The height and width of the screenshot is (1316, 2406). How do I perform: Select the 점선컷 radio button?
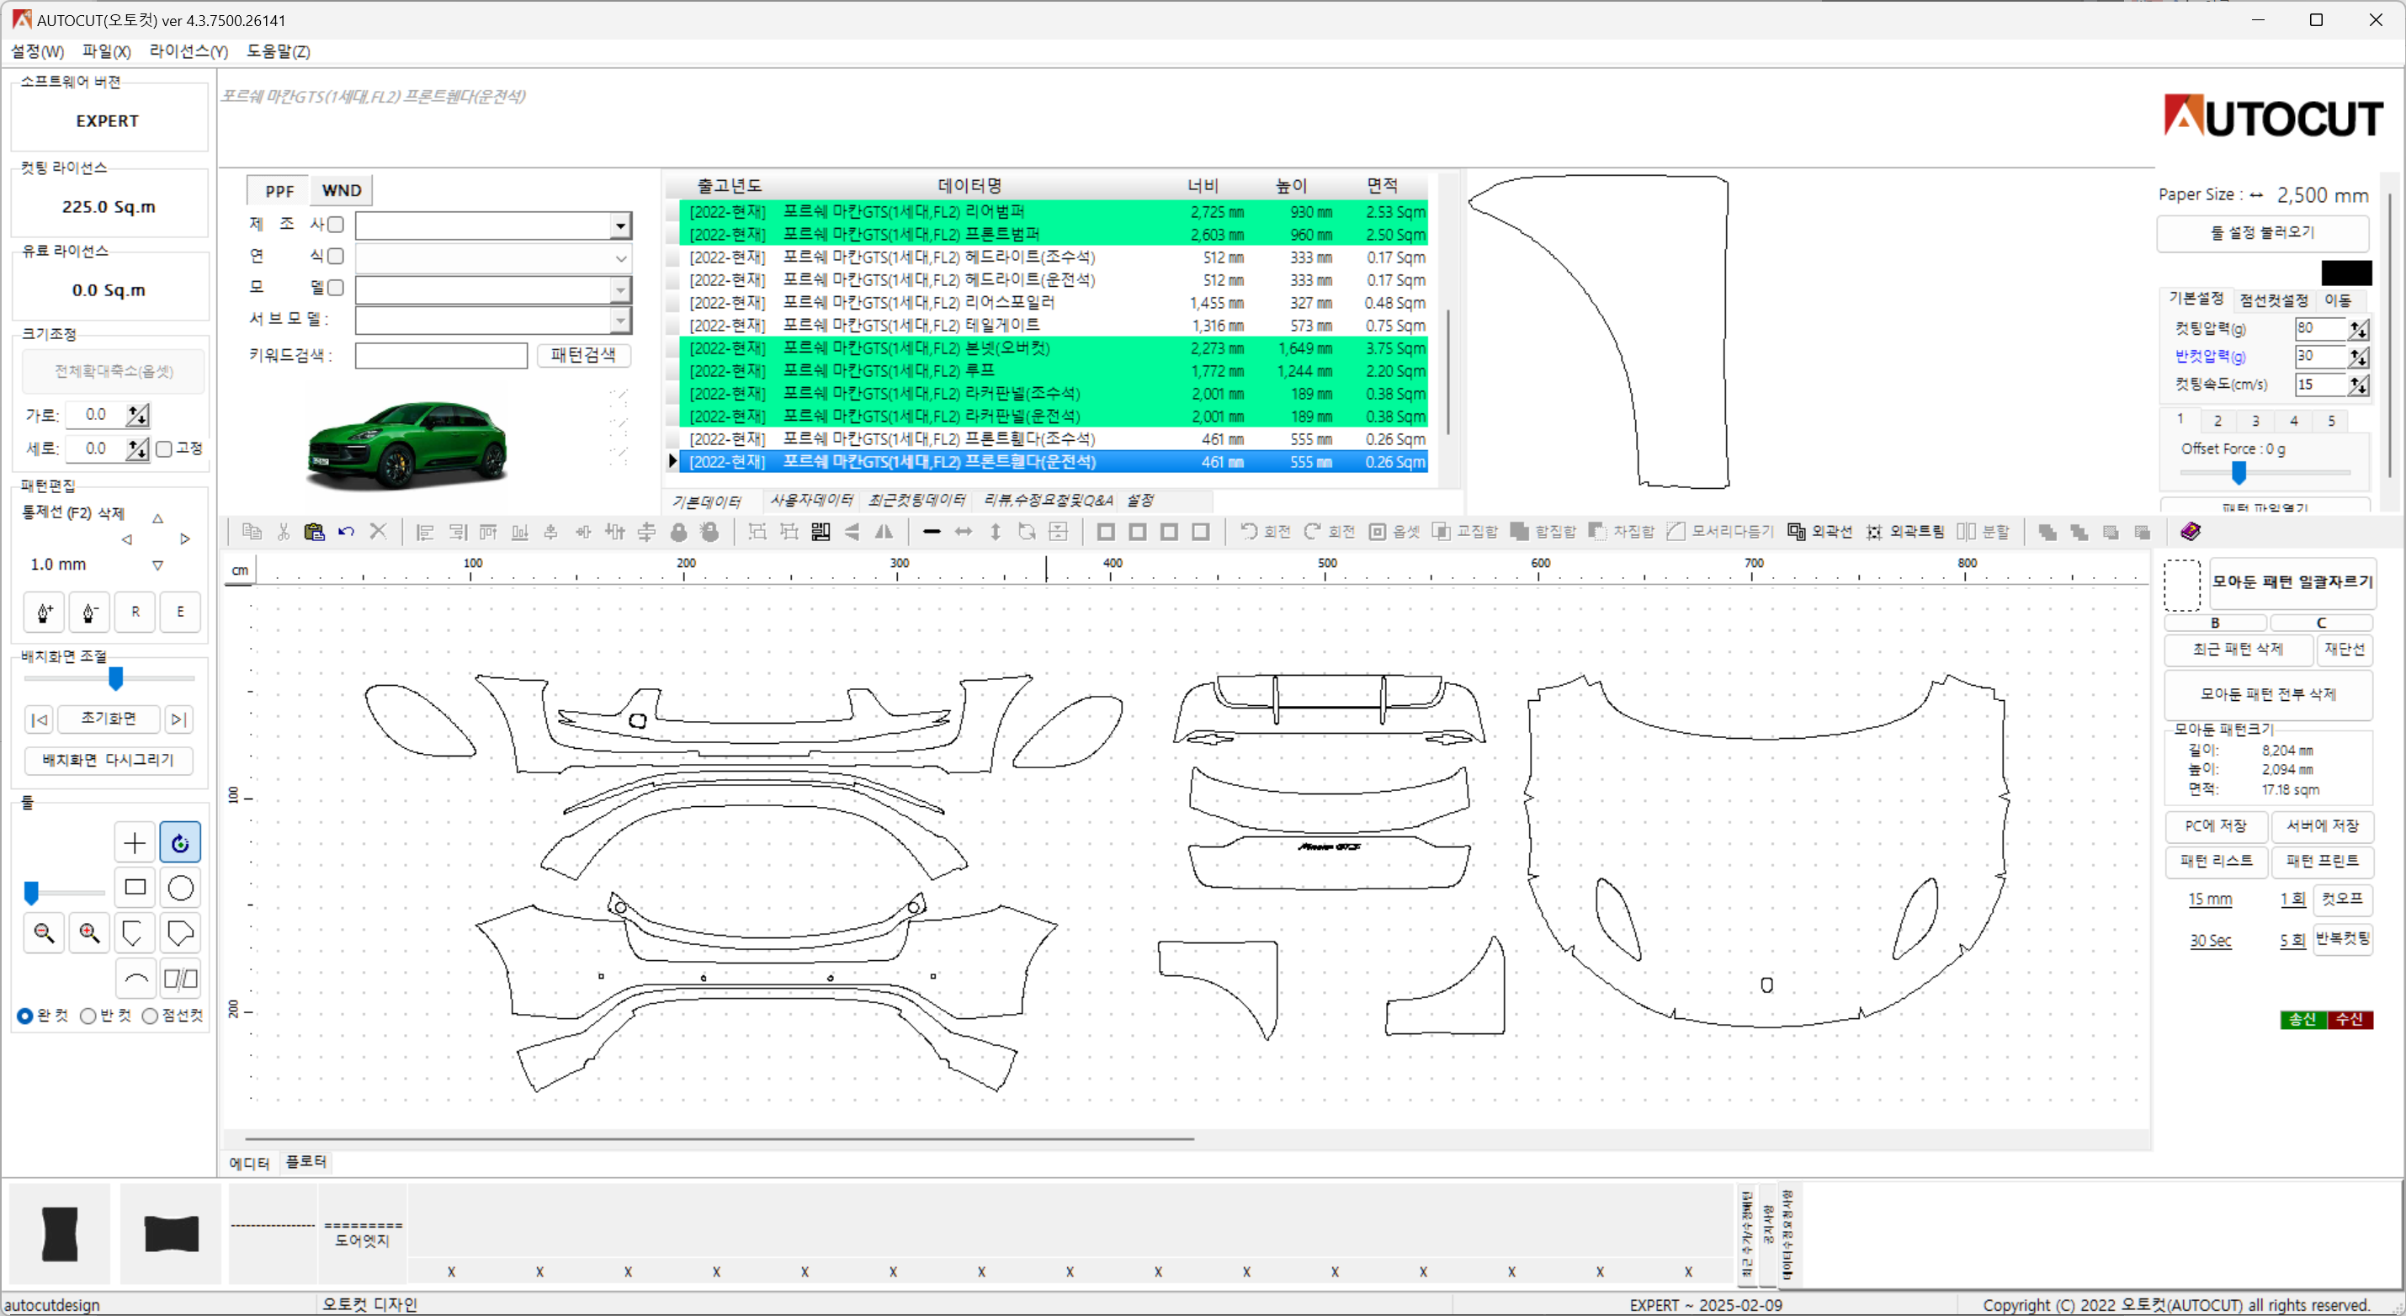150,1016
